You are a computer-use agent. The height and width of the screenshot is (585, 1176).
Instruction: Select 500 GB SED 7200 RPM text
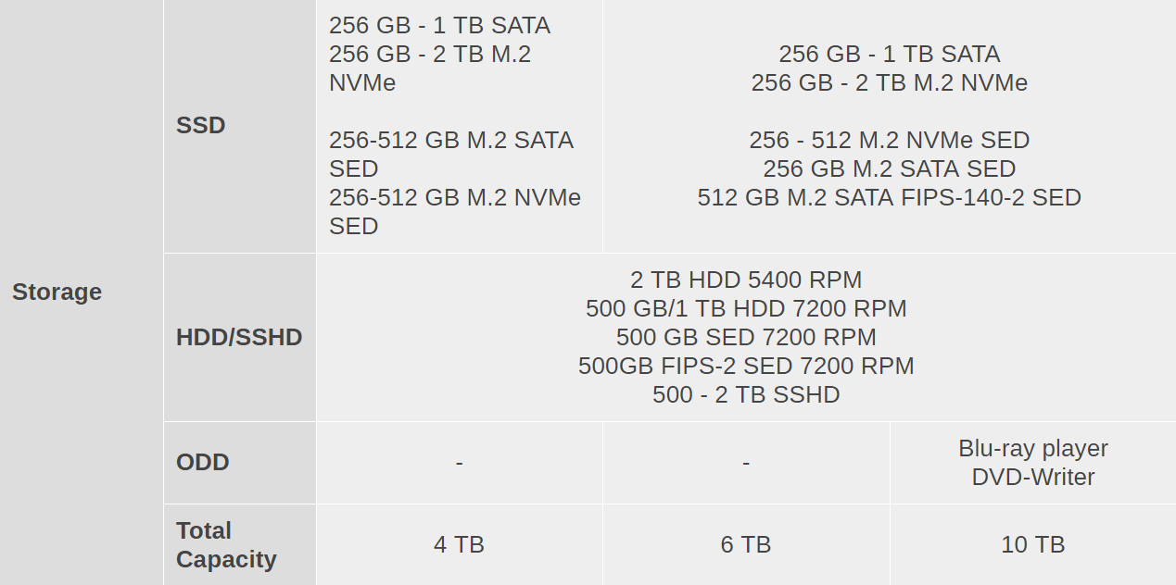[x=746, y=338]
